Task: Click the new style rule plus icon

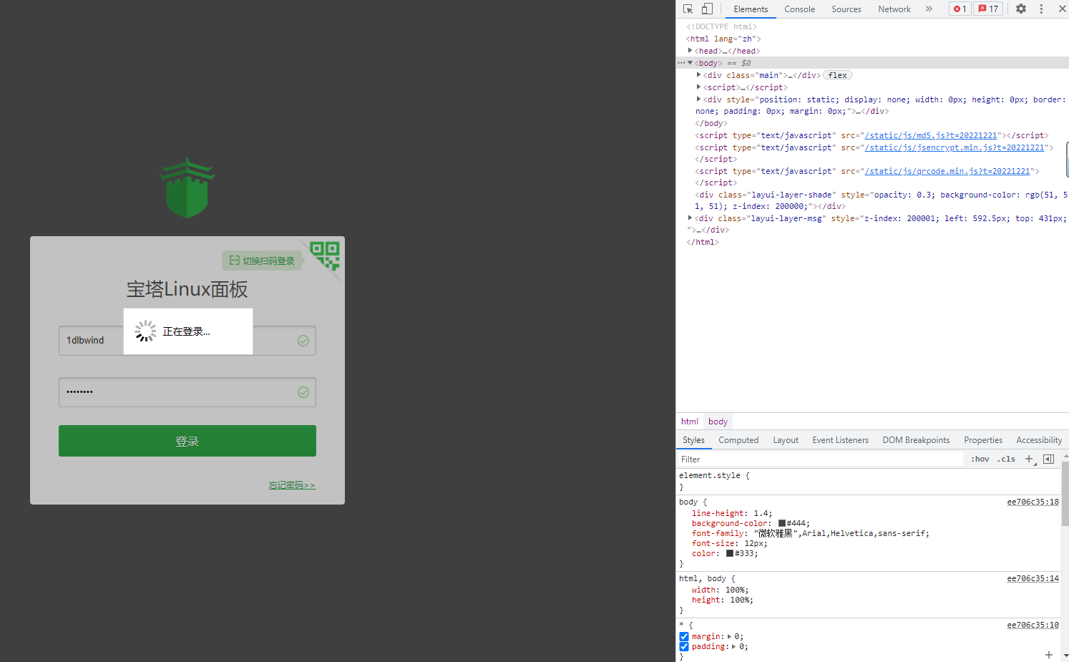Action: [x=1029, y=459]
